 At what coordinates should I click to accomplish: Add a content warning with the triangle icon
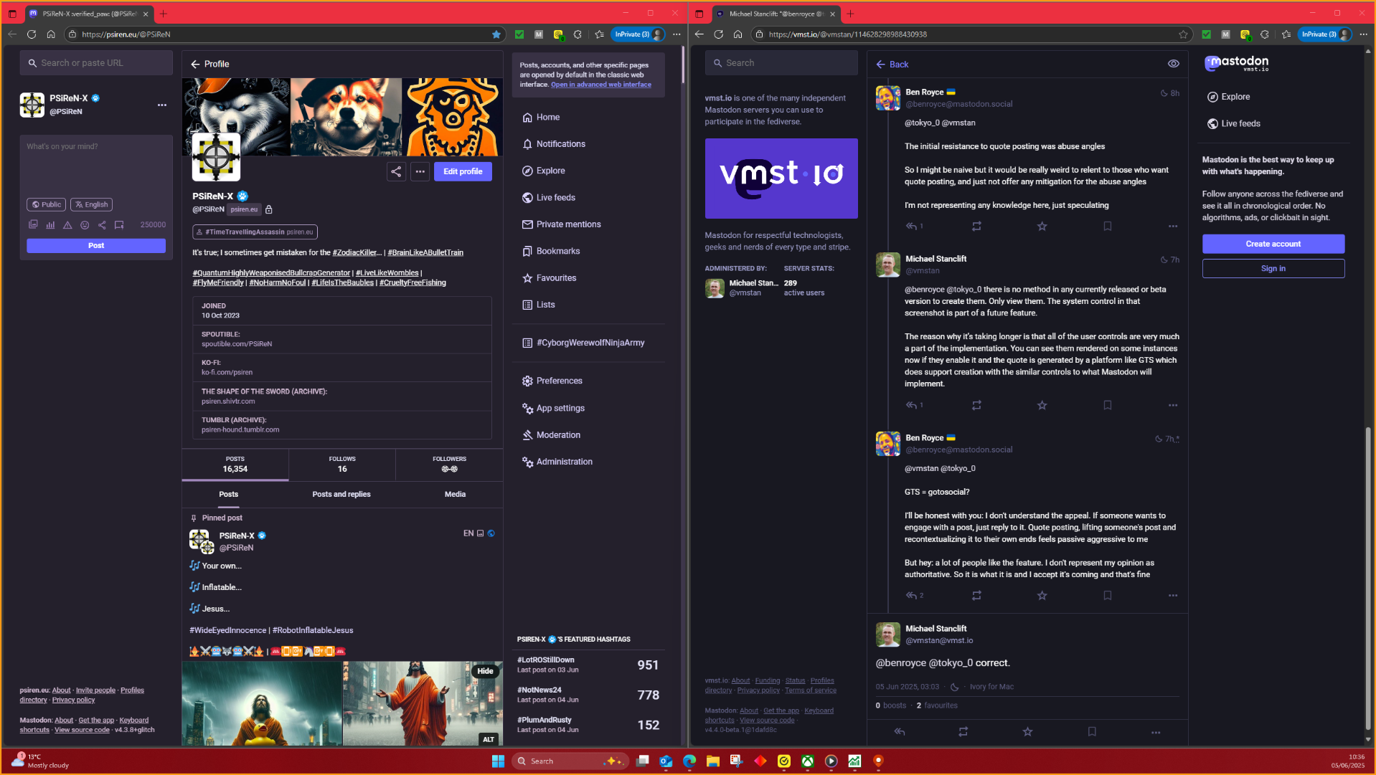(x=67, y=225)
